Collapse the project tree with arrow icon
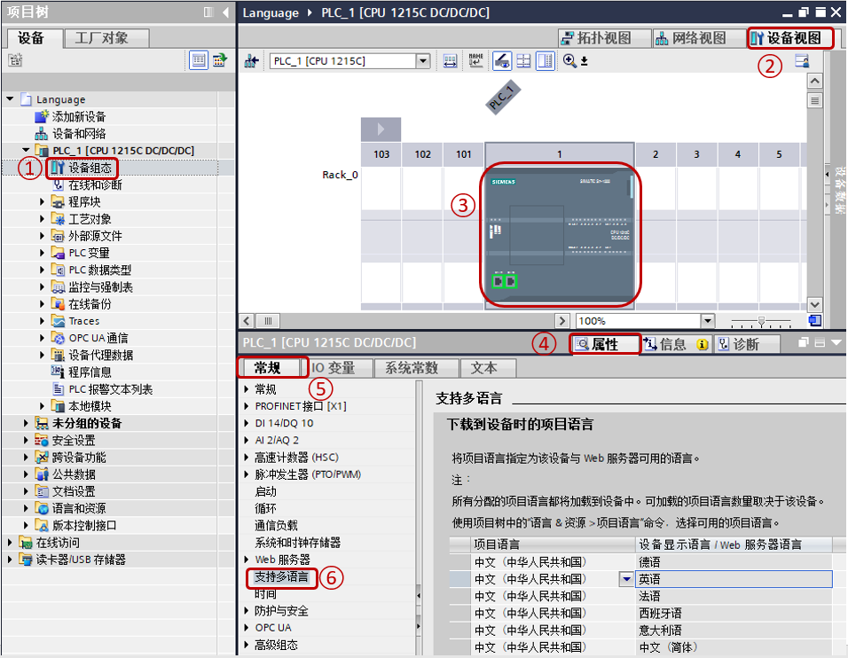Image resolution: width=848 pixels, height=658 pixels. [225, 12]
